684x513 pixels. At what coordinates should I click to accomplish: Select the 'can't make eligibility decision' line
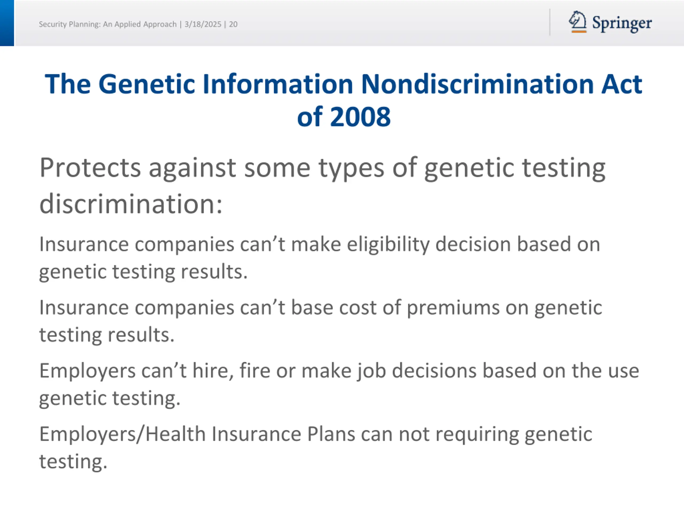click(x=320, y=244)
